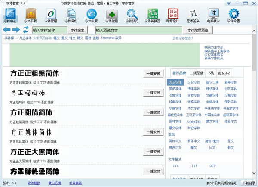Switch to the 英文A-Z tab
258x187 pixels.
[x=224, y=73]
